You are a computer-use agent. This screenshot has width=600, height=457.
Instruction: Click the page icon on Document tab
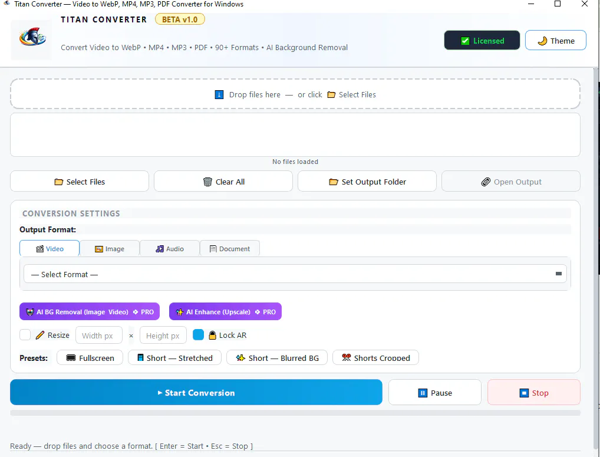(213, 249)
